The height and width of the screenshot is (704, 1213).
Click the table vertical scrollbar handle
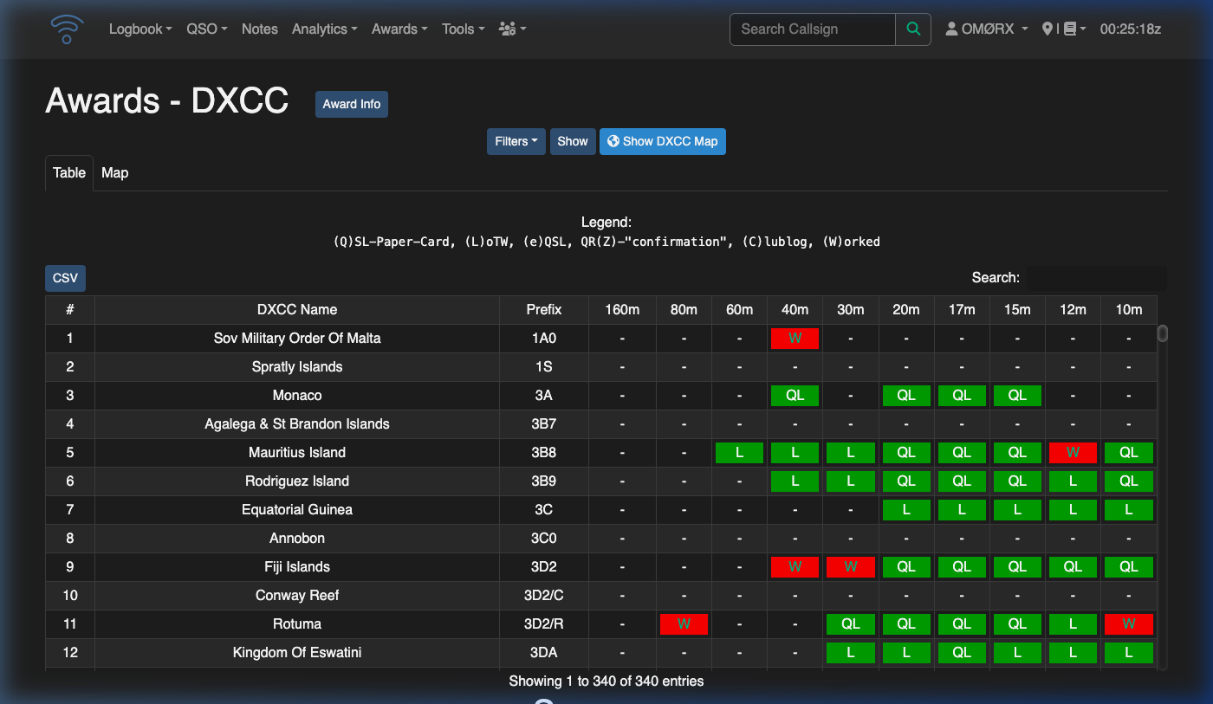coord(1163,333)
